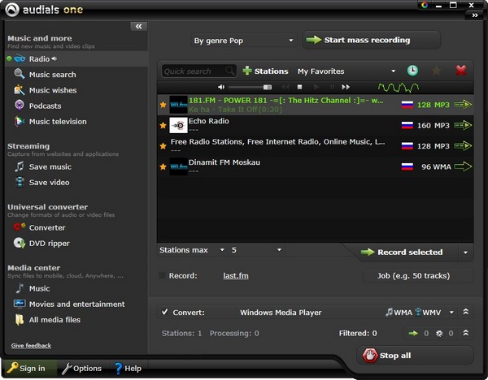Click the green plus Stations icon
The width and height of the screenshot is (488, 380).
(247, 71)
